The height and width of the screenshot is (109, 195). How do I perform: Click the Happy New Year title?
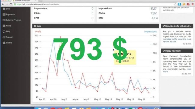coord(173,51)
